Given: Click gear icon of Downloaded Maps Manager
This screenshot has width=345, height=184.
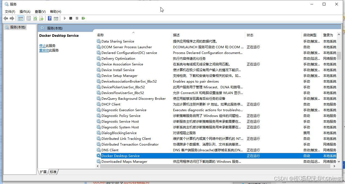Looking at the screenshot, I should pos(99,161).
